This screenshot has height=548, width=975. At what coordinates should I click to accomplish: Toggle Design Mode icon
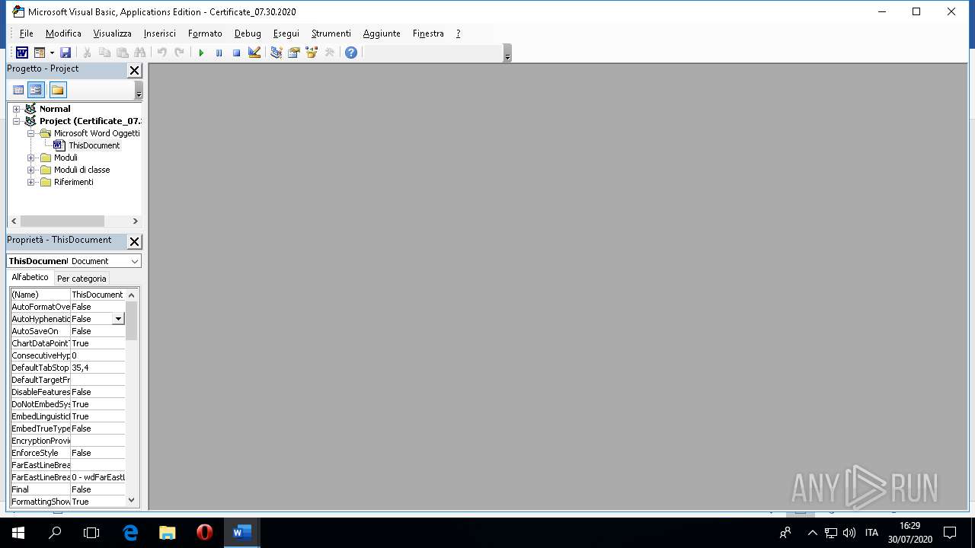click(254, 53)
